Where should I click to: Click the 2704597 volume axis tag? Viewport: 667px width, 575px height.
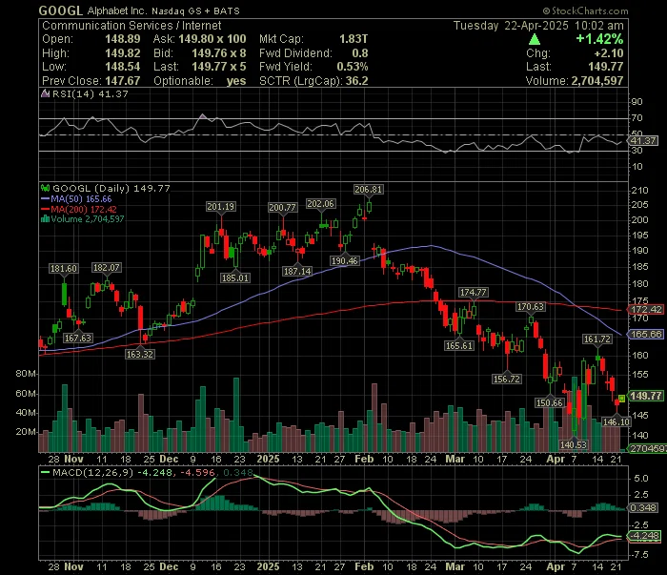647,448
